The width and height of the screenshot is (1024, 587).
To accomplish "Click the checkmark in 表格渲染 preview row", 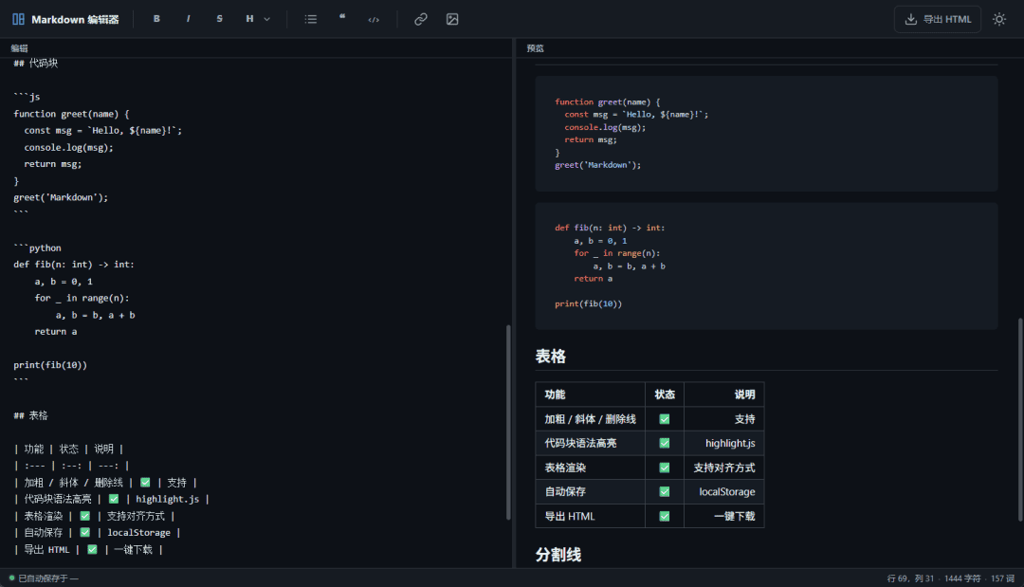I will [x=664, y=468].
